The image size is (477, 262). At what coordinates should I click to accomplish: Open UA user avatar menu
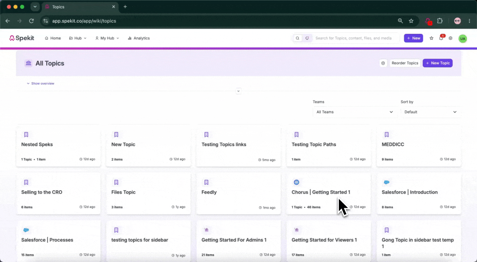[462, 39]
